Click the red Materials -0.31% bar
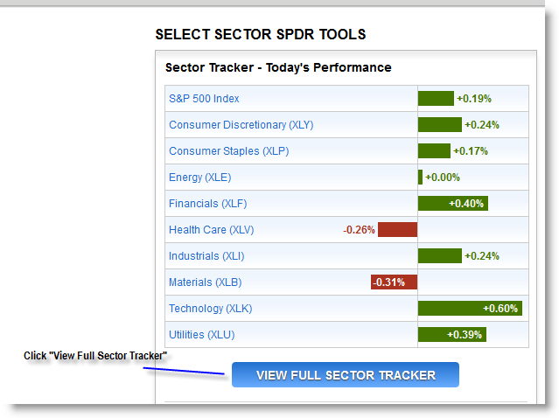 point(394,282)
